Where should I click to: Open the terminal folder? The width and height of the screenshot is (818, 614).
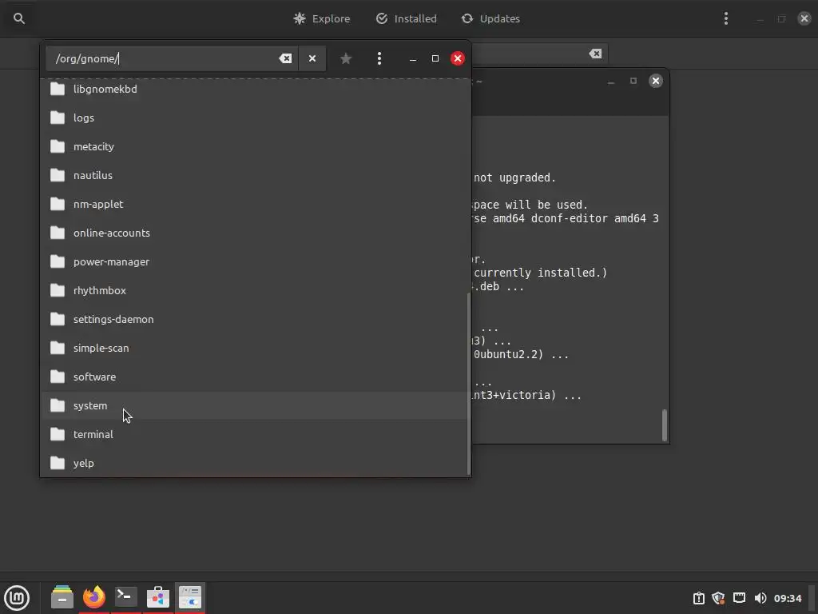coord(254,434)
